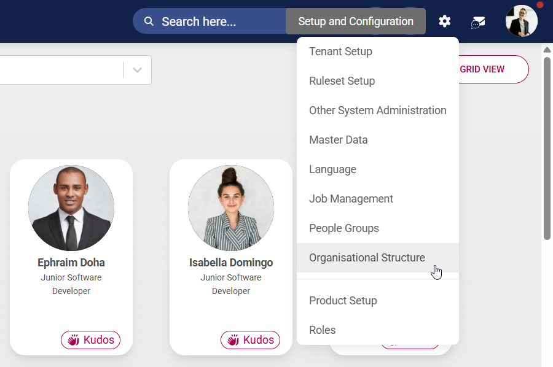
Task: Open People Groups settings
Action: point(343,228)
